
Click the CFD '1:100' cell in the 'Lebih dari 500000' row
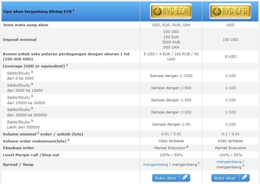[231, 124]
